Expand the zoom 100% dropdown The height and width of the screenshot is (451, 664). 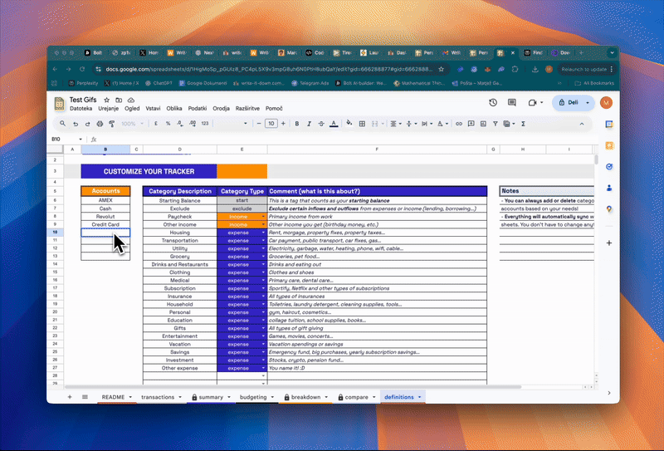132,124
